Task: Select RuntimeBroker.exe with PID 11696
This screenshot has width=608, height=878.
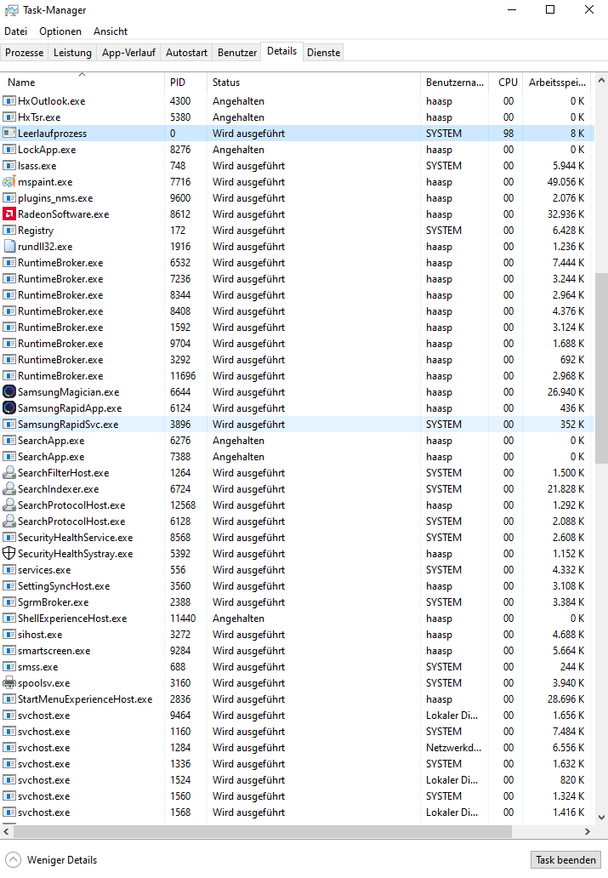Action: pos(297,376)
